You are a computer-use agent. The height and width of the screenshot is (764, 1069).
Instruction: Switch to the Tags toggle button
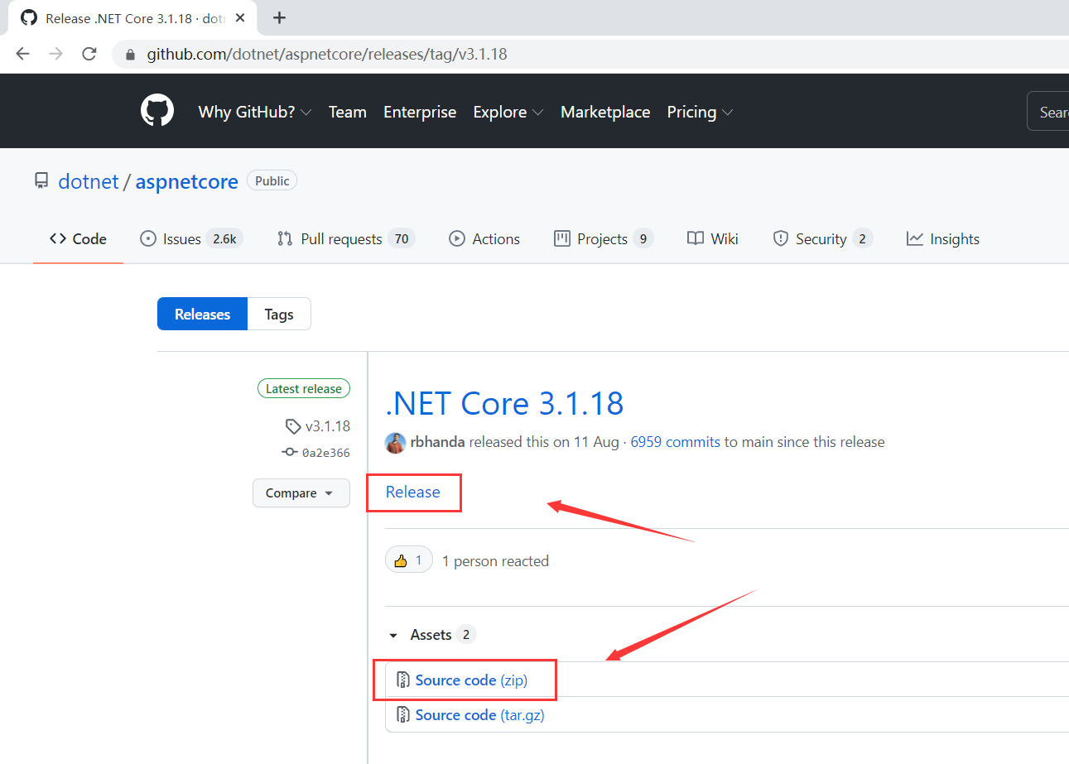(279, 315)
